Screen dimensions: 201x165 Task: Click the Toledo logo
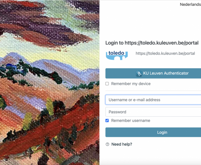(117, 55)
